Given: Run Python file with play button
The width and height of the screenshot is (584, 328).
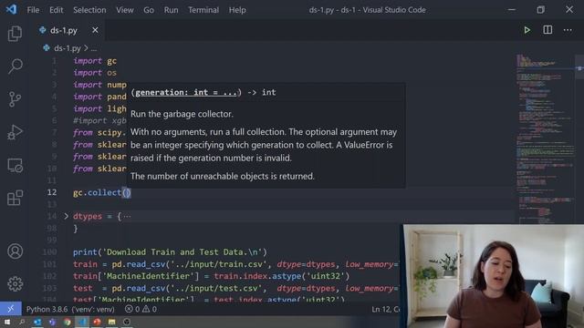Looking at the screenshot, I should pyautogui.click(x=527, y=30).
